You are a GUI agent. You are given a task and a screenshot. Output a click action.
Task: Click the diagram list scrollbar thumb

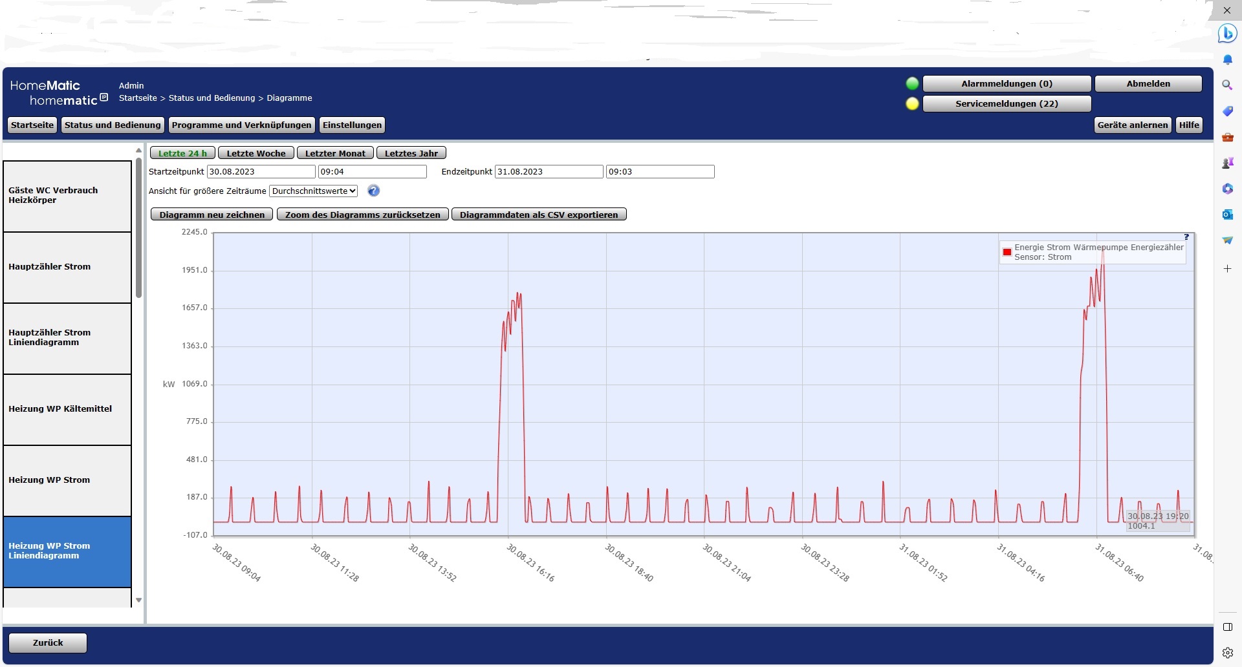pyautogui.click(x=138, y=228)
